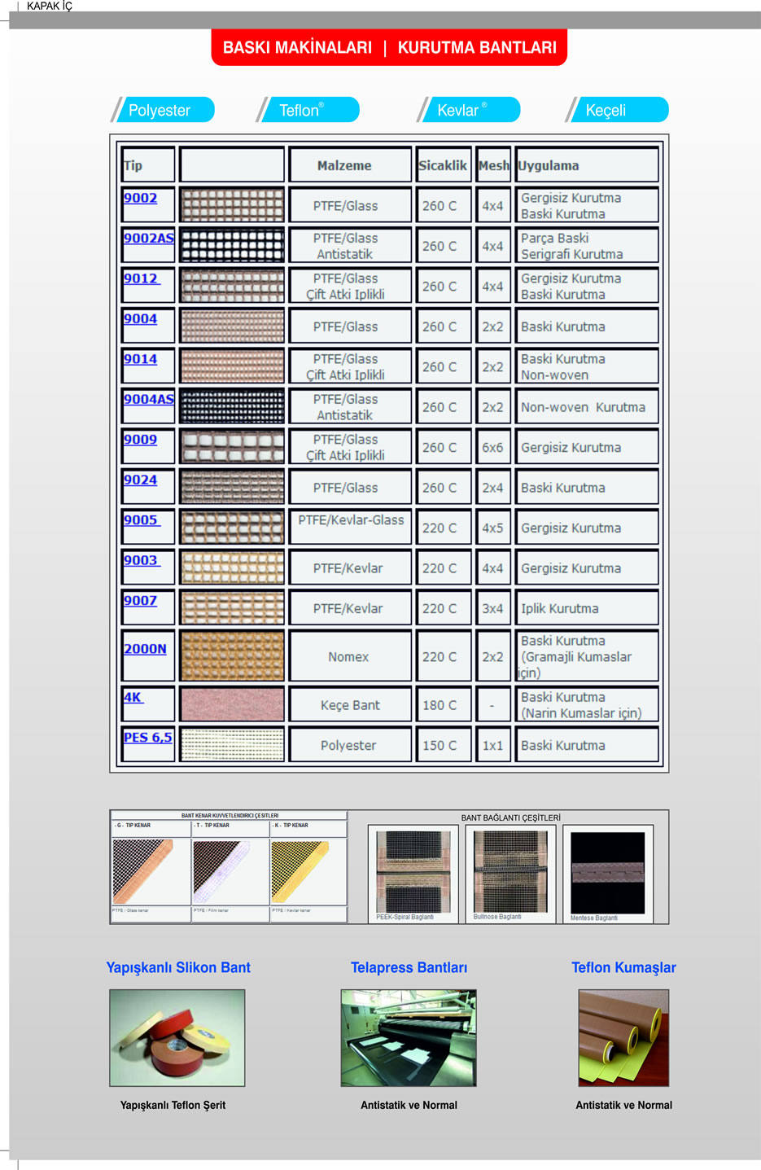The width and height of the screenshot is (761, 1170).
Task: Follow the 9014 product link
Action: click(x=140, y=359)
